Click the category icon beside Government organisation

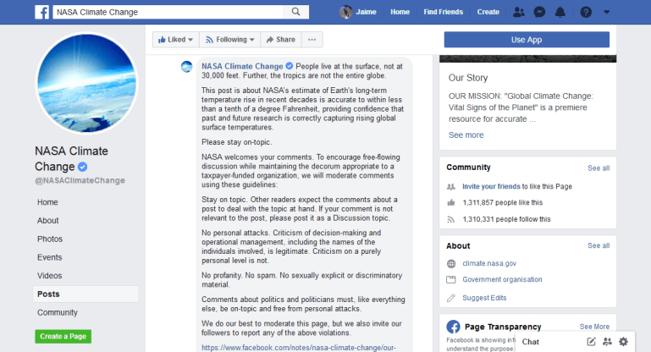coord(451,279)
